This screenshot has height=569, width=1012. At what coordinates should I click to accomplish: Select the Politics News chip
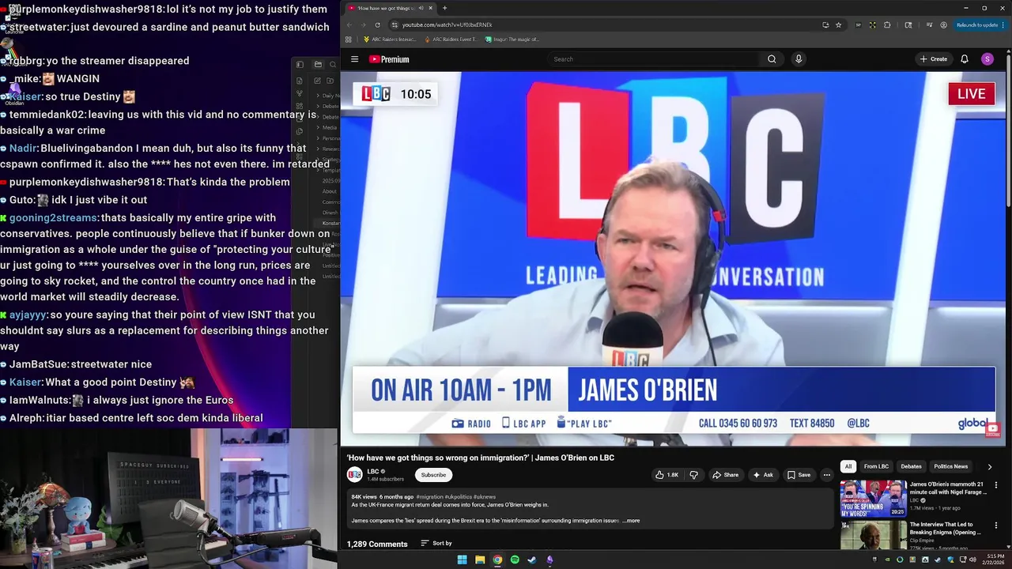click(950, 466)
